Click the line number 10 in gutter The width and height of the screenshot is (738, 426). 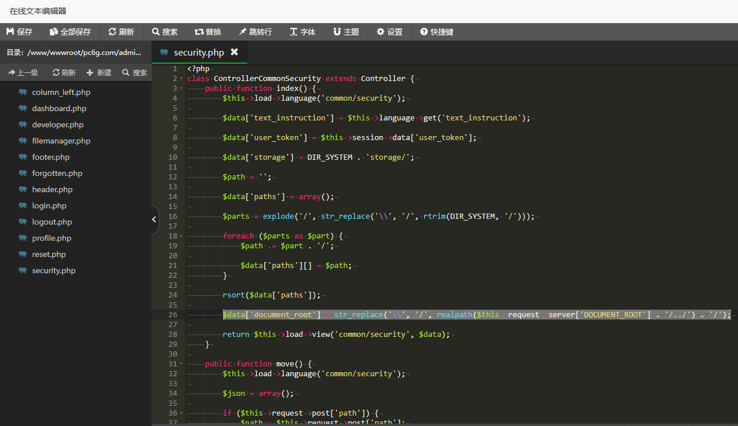point(173,157)
